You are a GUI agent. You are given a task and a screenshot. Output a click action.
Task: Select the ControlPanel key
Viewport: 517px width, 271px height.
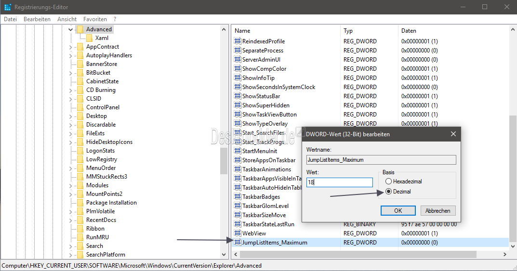[103, 107]
